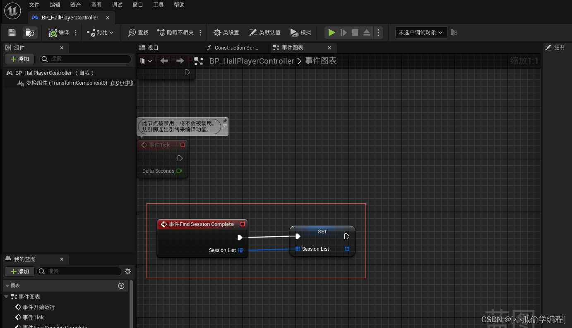The height and width of the screenshot is (328, 572).
Task: Click the find debug object icon
Action: click(454, 32)
